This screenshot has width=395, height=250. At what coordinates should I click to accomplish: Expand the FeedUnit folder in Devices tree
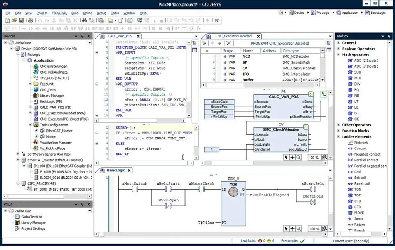(30, 84)
